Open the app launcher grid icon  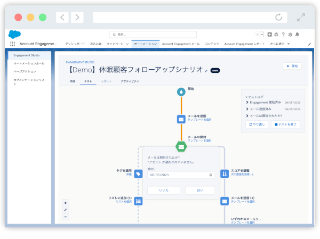[12, 44]
